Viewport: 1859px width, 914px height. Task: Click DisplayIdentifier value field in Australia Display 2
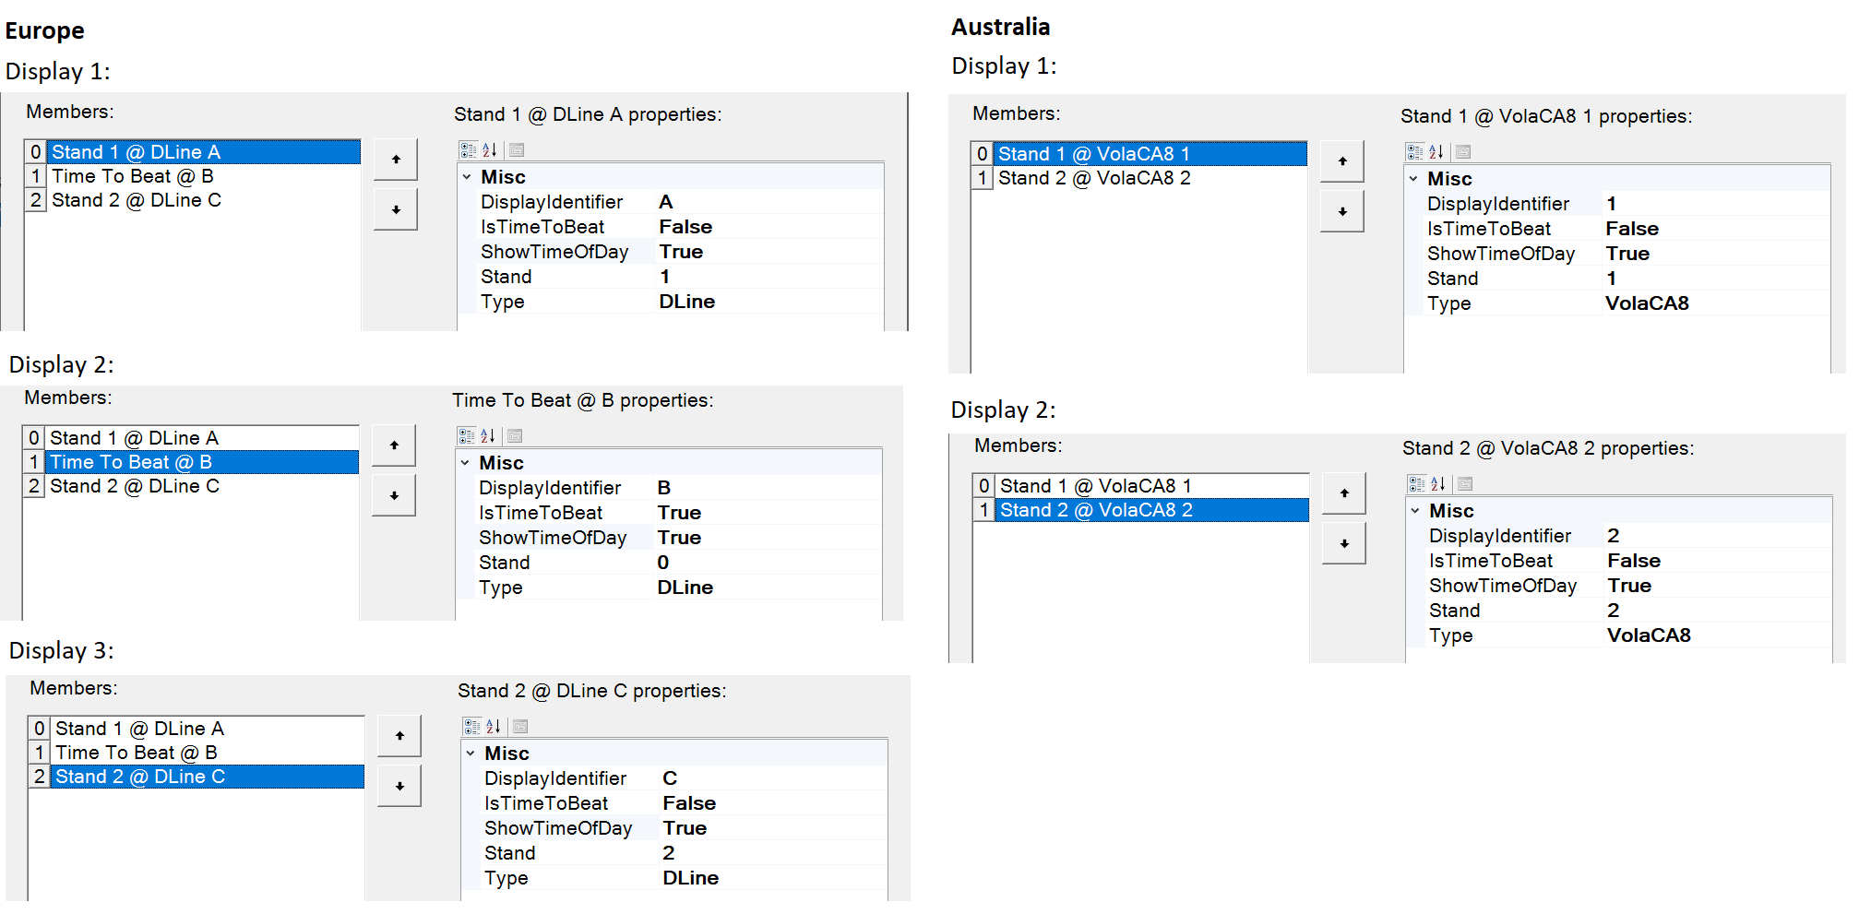[1614, 536]
